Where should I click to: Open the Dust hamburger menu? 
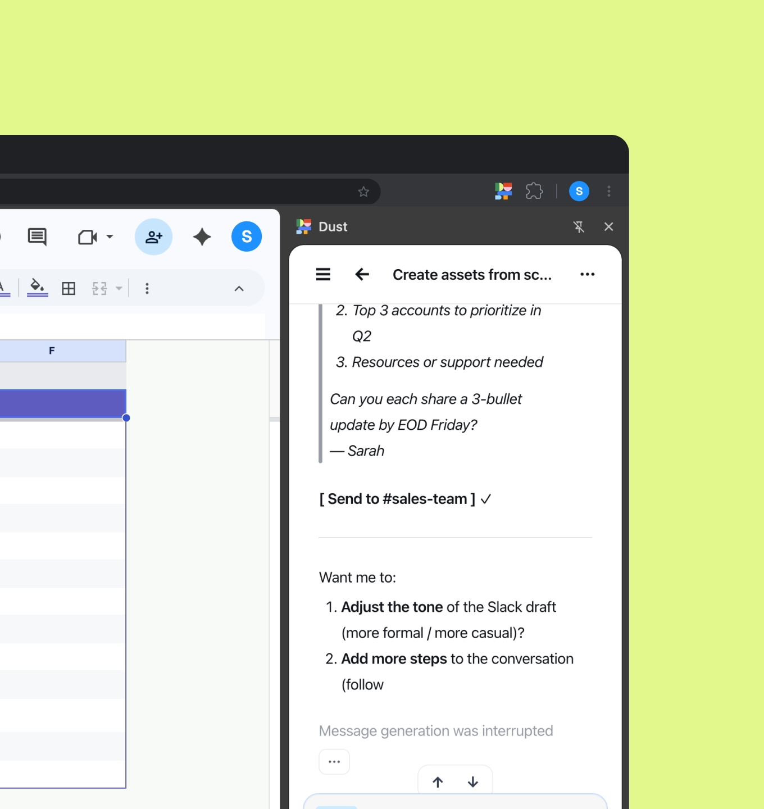click(x=323, y=274)
